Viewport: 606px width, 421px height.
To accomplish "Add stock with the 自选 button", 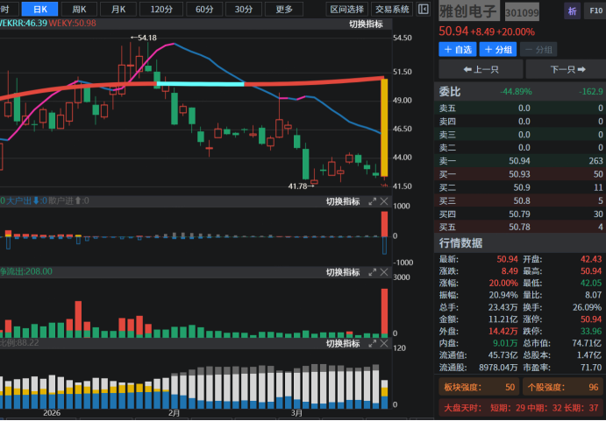I will pos(457,50).
